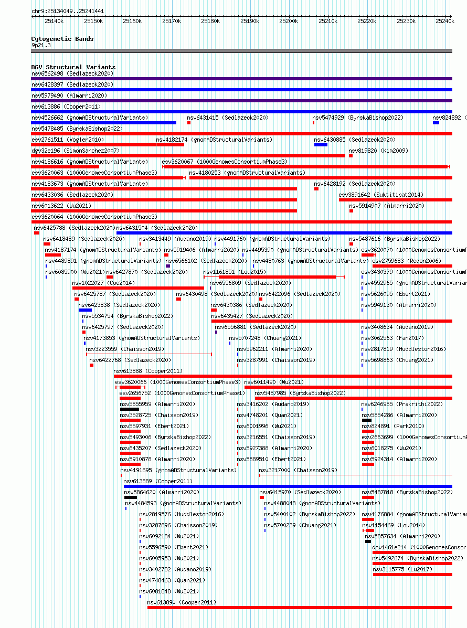The image size is (467, 628).
Task: Select nsv1154469 (Lou2014) label
Action: (x=394, y=526)
